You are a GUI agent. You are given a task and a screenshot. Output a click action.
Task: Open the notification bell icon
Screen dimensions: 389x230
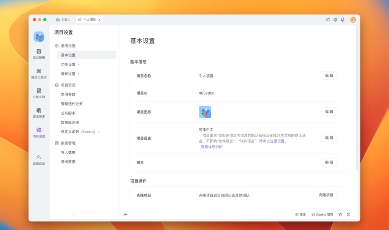point(343,19)
